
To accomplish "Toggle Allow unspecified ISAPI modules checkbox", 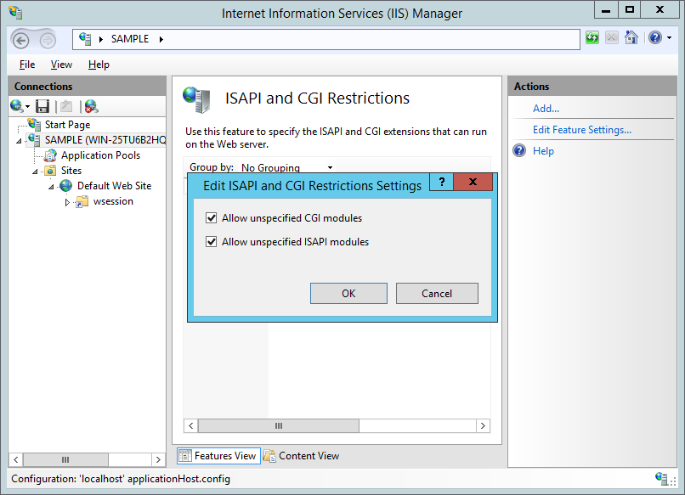I will coord(211,241).
